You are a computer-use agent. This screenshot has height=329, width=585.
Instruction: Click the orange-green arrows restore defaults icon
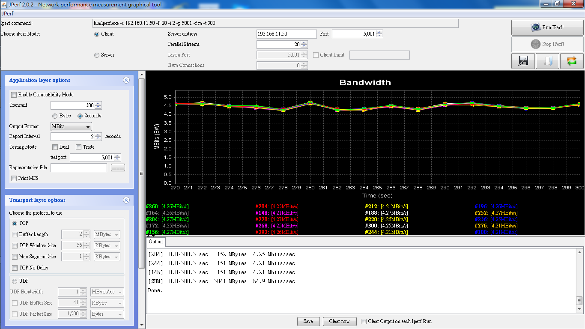[x=571, y=61]
